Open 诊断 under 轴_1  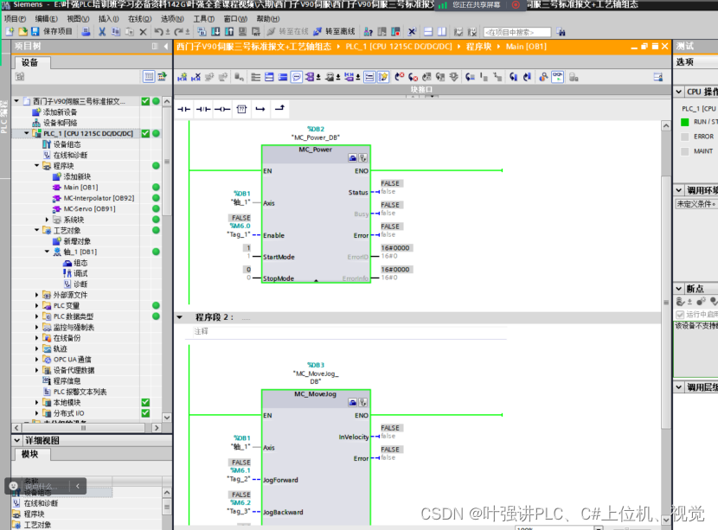[x=80, y=284]
